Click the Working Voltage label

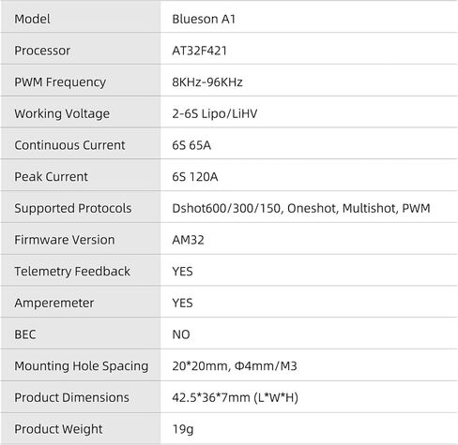tap(62, 113)
